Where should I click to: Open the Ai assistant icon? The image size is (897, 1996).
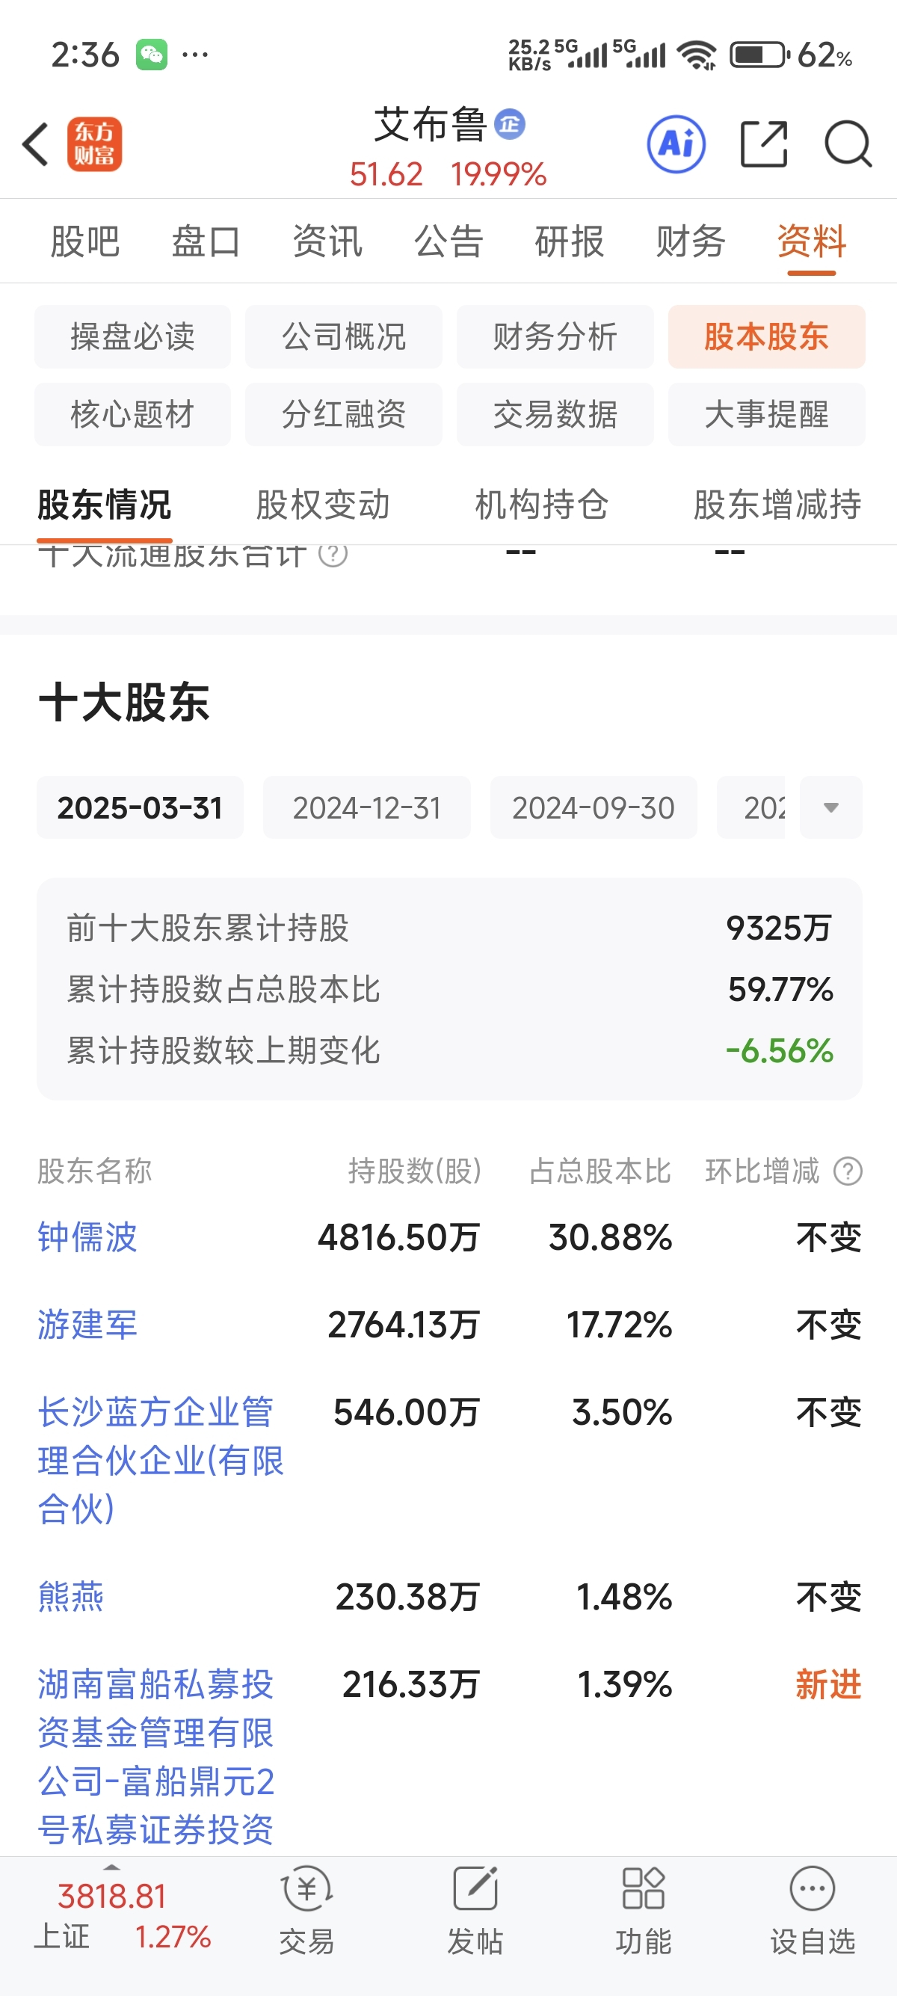[676, 144]
